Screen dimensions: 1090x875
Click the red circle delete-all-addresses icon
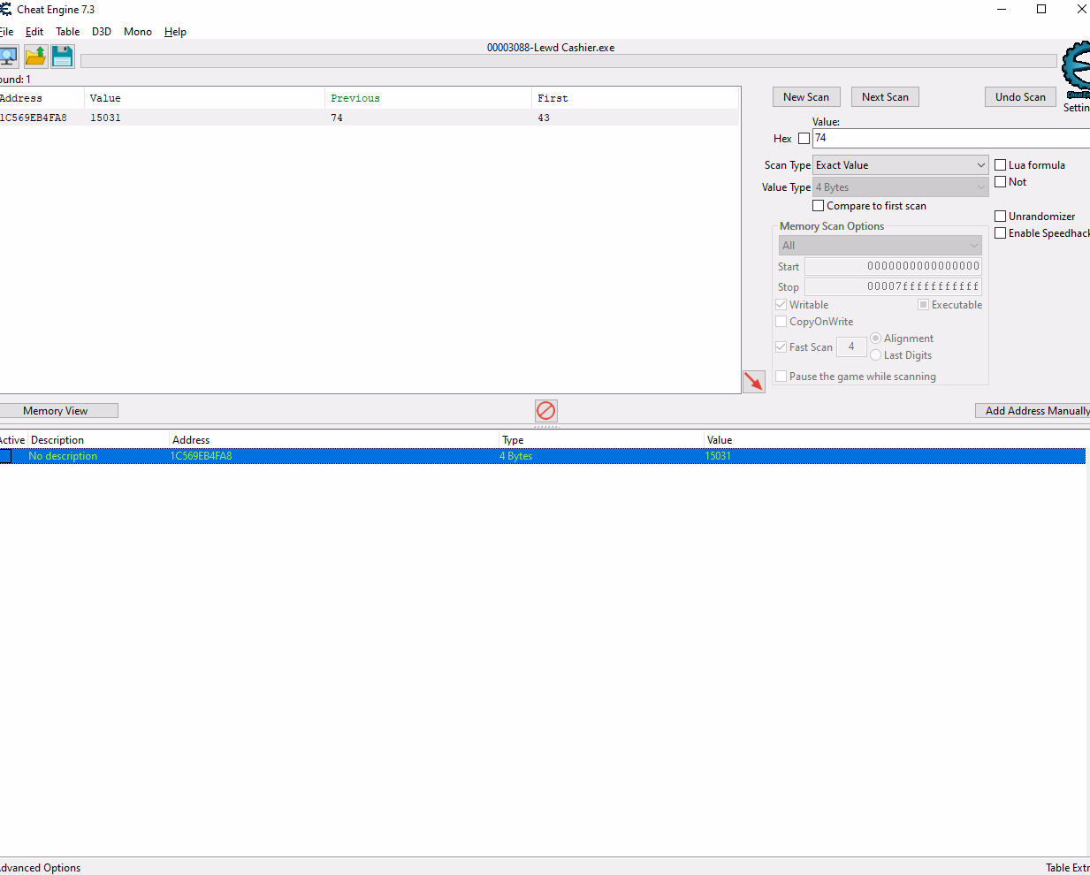pos(546,410)
